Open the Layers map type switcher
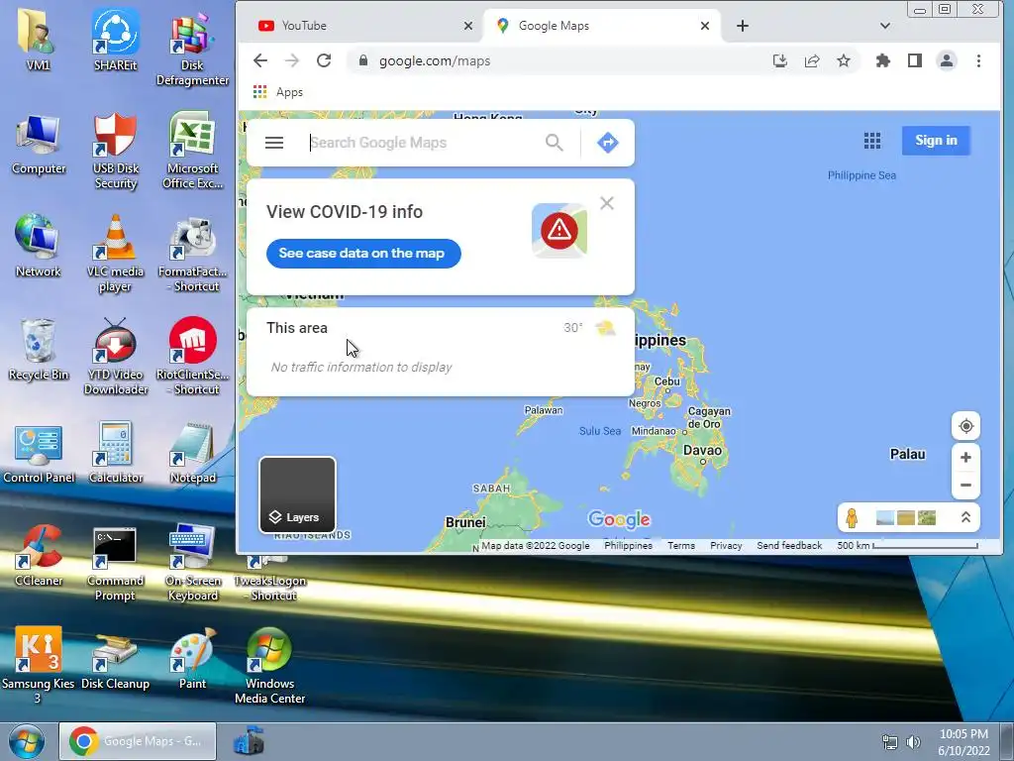The image size is (1014, 761). [x=297, y=495]
